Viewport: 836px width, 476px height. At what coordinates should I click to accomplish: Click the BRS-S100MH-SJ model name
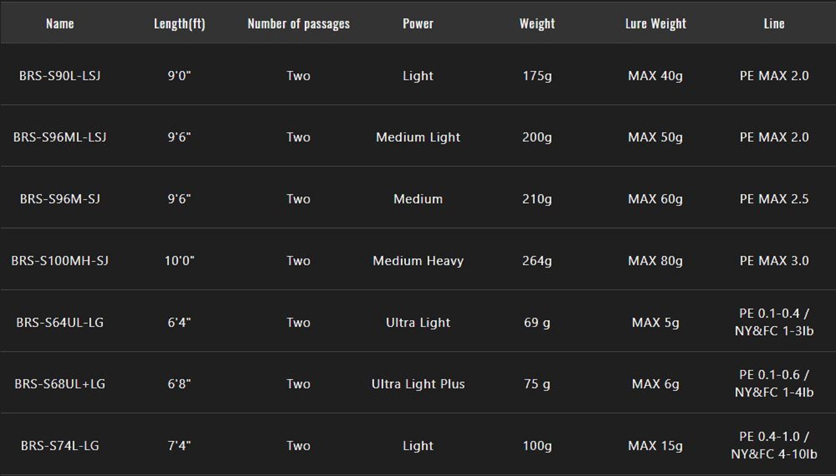[60, 261]
